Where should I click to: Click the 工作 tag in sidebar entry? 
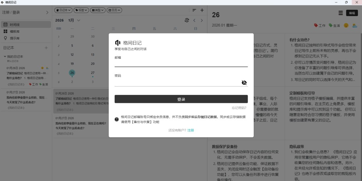(x=34, y=84)
